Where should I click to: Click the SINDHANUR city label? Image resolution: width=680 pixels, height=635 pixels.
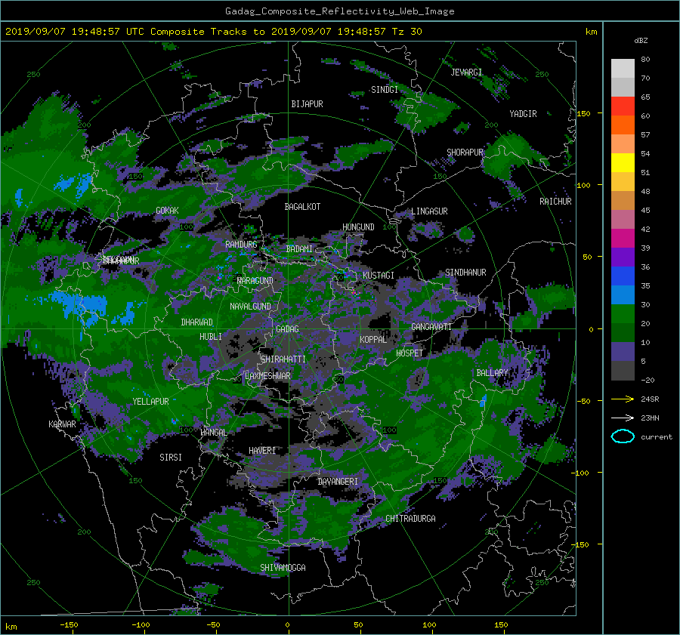tap(465, 273)
